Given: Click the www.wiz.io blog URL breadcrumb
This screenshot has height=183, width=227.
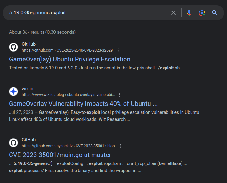Looking at the screenshot, I should 68,95.
